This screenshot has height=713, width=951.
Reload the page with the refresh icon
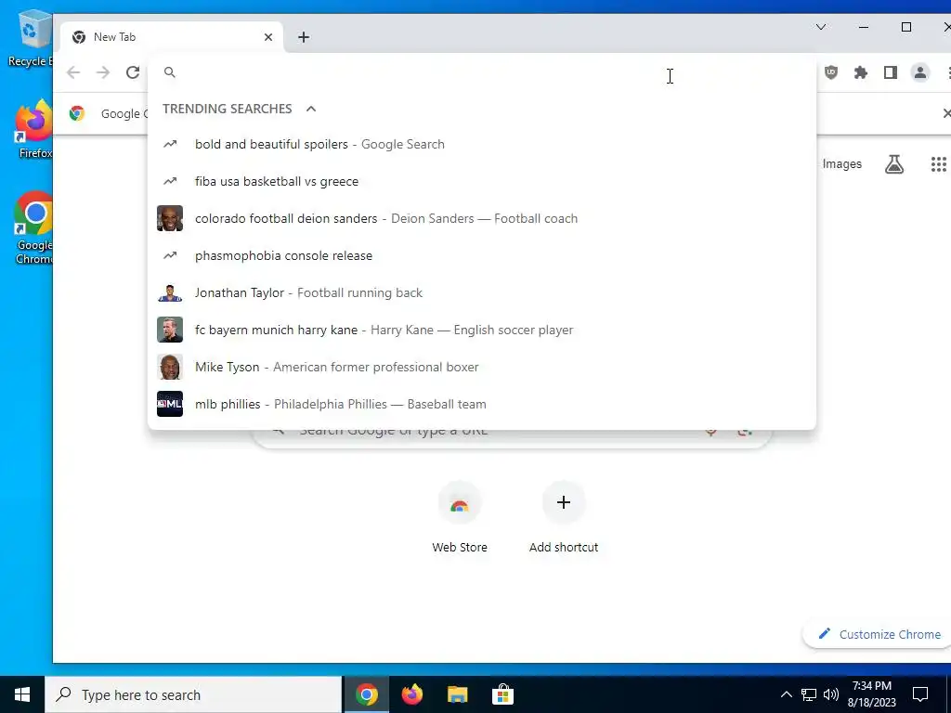[133, 72]
